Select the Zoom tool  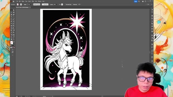click(x=14, y=39)
